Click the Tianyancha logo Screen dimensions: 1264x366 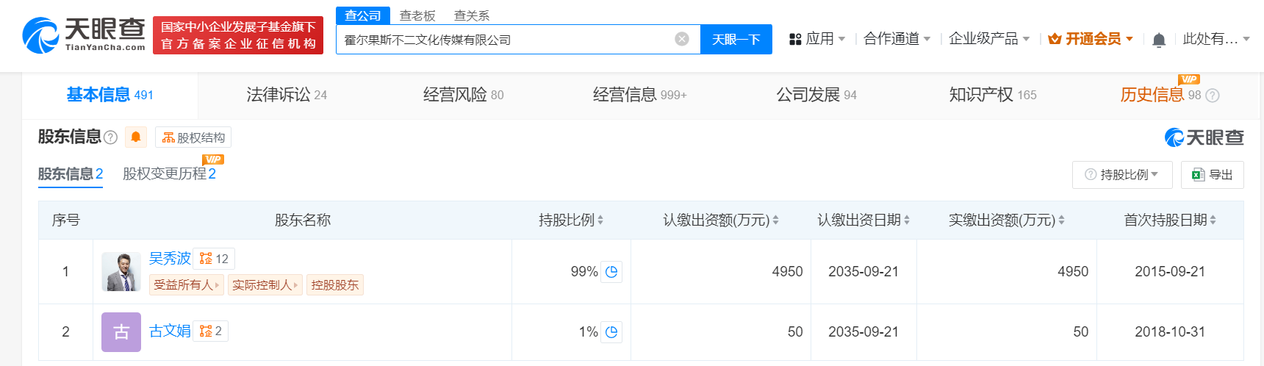tap(84, 35)
